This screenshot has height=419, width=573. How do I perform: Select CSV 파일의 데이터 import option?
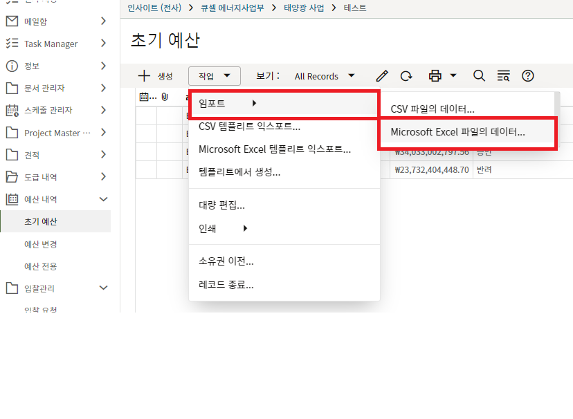pos(433,109)
